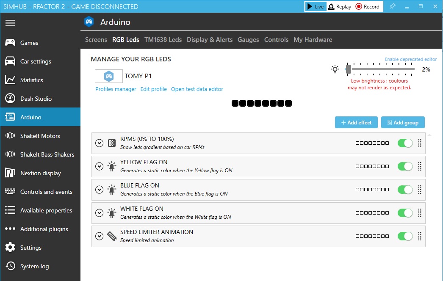Click the Blue Flag row LED assignment squares

pos(372,190)
